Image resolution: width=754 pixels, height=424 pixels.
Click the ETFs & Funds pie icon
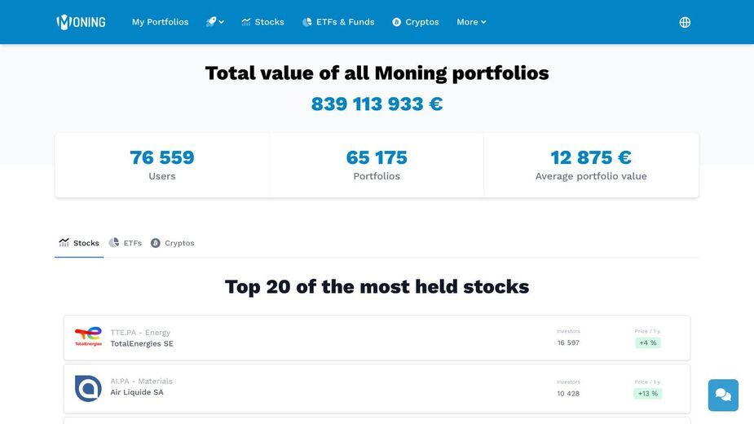pos(306,22)
